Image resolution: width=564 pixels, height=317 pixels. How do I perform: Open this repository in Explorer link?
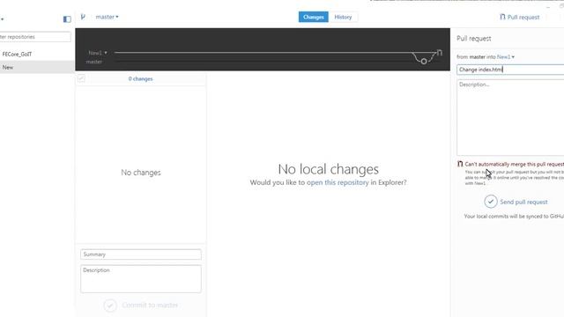pos(338,182)
